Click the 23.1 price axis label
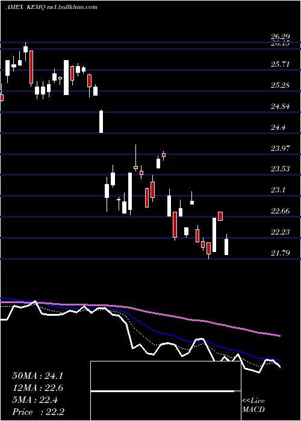 (x=278, y=190)
